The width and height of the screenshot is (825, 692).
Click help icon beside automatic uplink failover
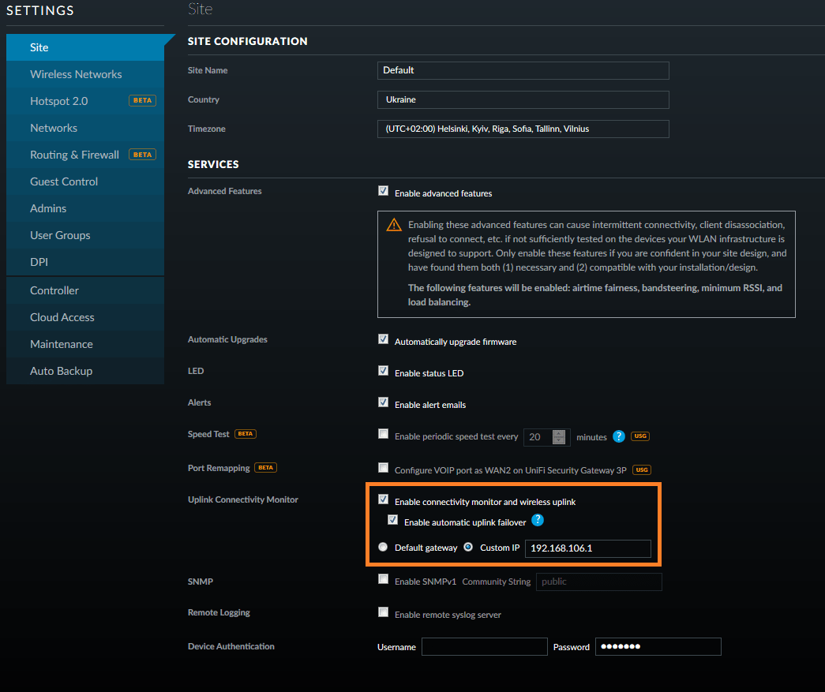[x=538, y=520]
